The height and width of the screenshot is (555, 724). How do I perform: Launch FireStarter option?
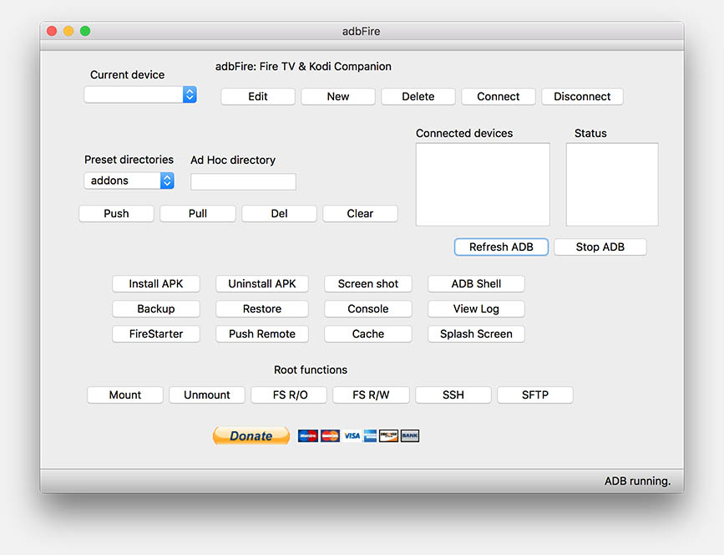(x=156, y=334)
